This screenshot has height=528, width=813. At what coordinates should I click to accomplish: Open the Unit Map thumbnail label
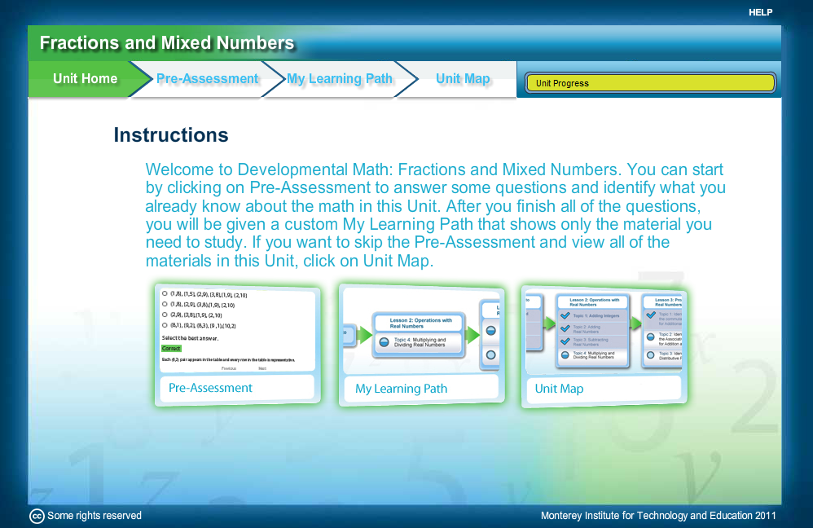[559, 389]
